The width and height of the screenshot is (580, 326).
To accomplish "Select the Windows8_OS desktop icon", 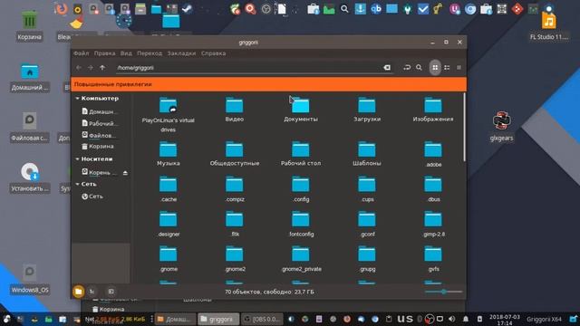I will tap(30, 279).
